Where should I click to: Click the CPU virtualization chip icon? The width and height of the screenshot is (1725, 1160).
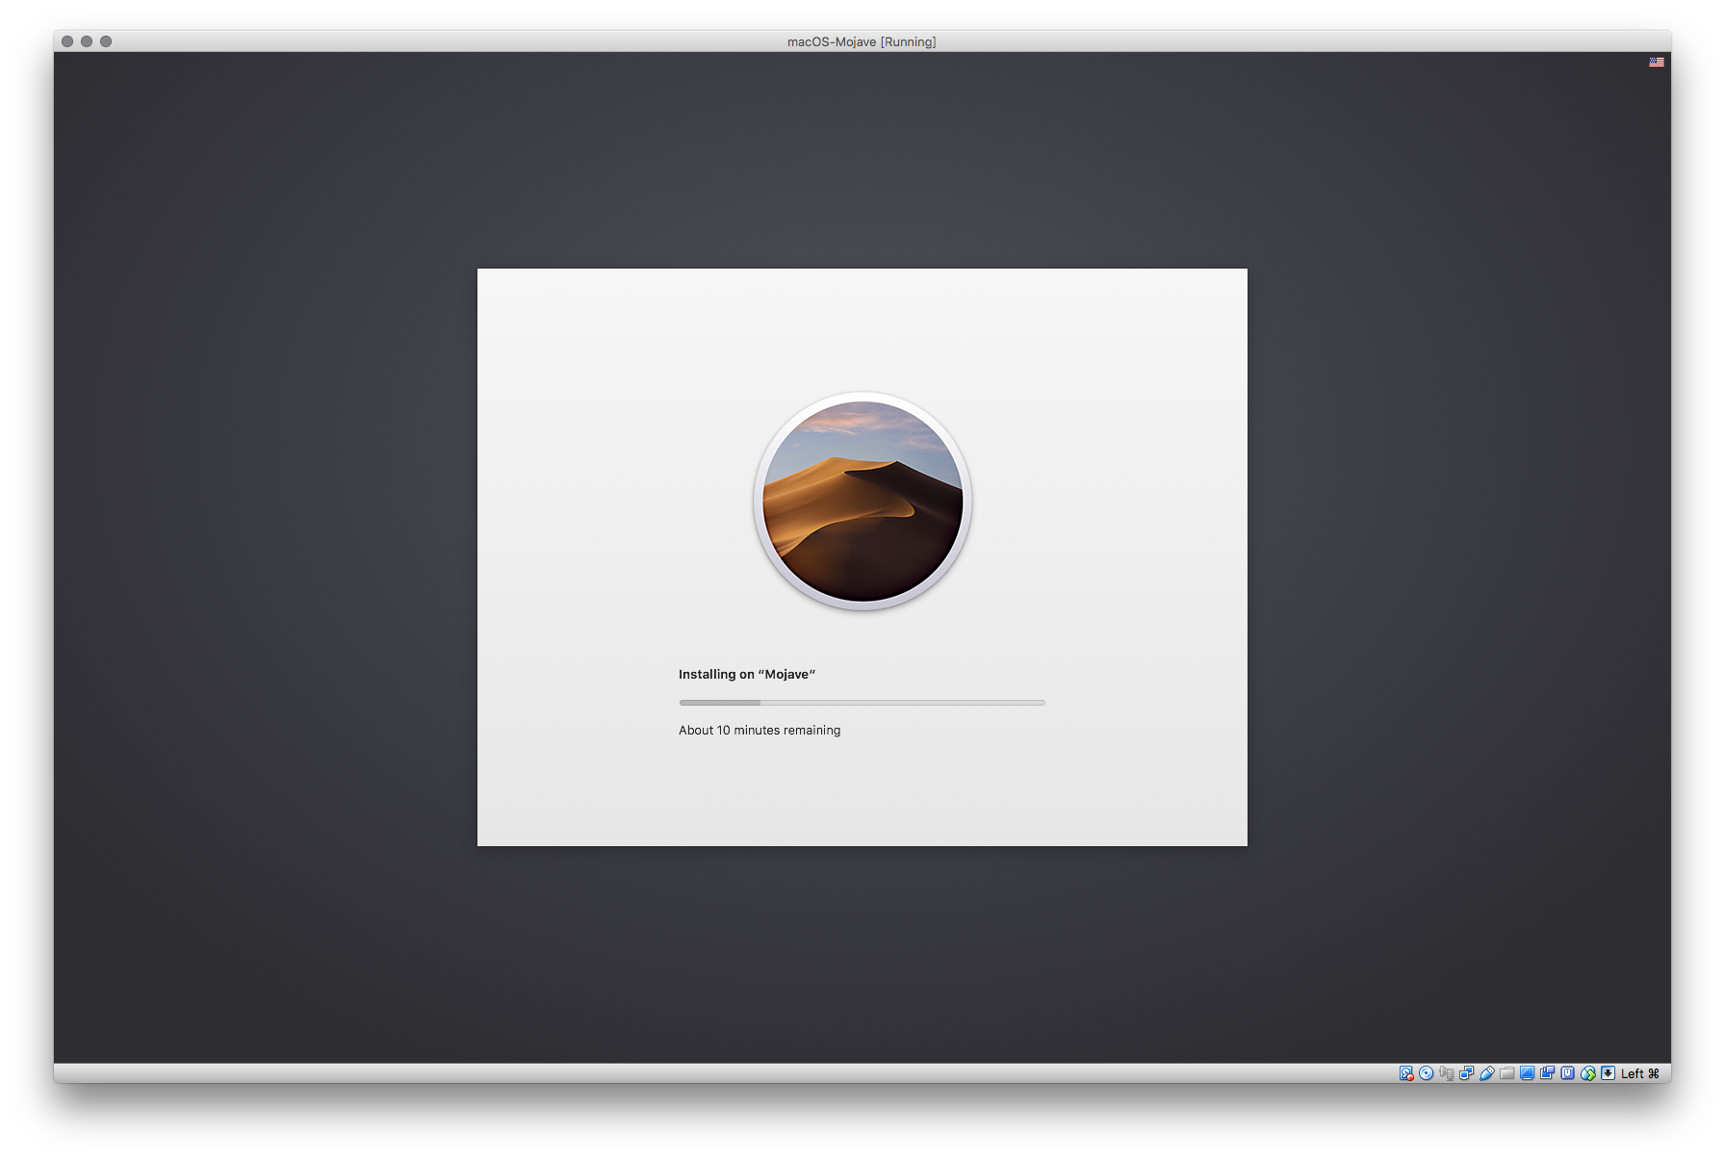(1568, 1073)
